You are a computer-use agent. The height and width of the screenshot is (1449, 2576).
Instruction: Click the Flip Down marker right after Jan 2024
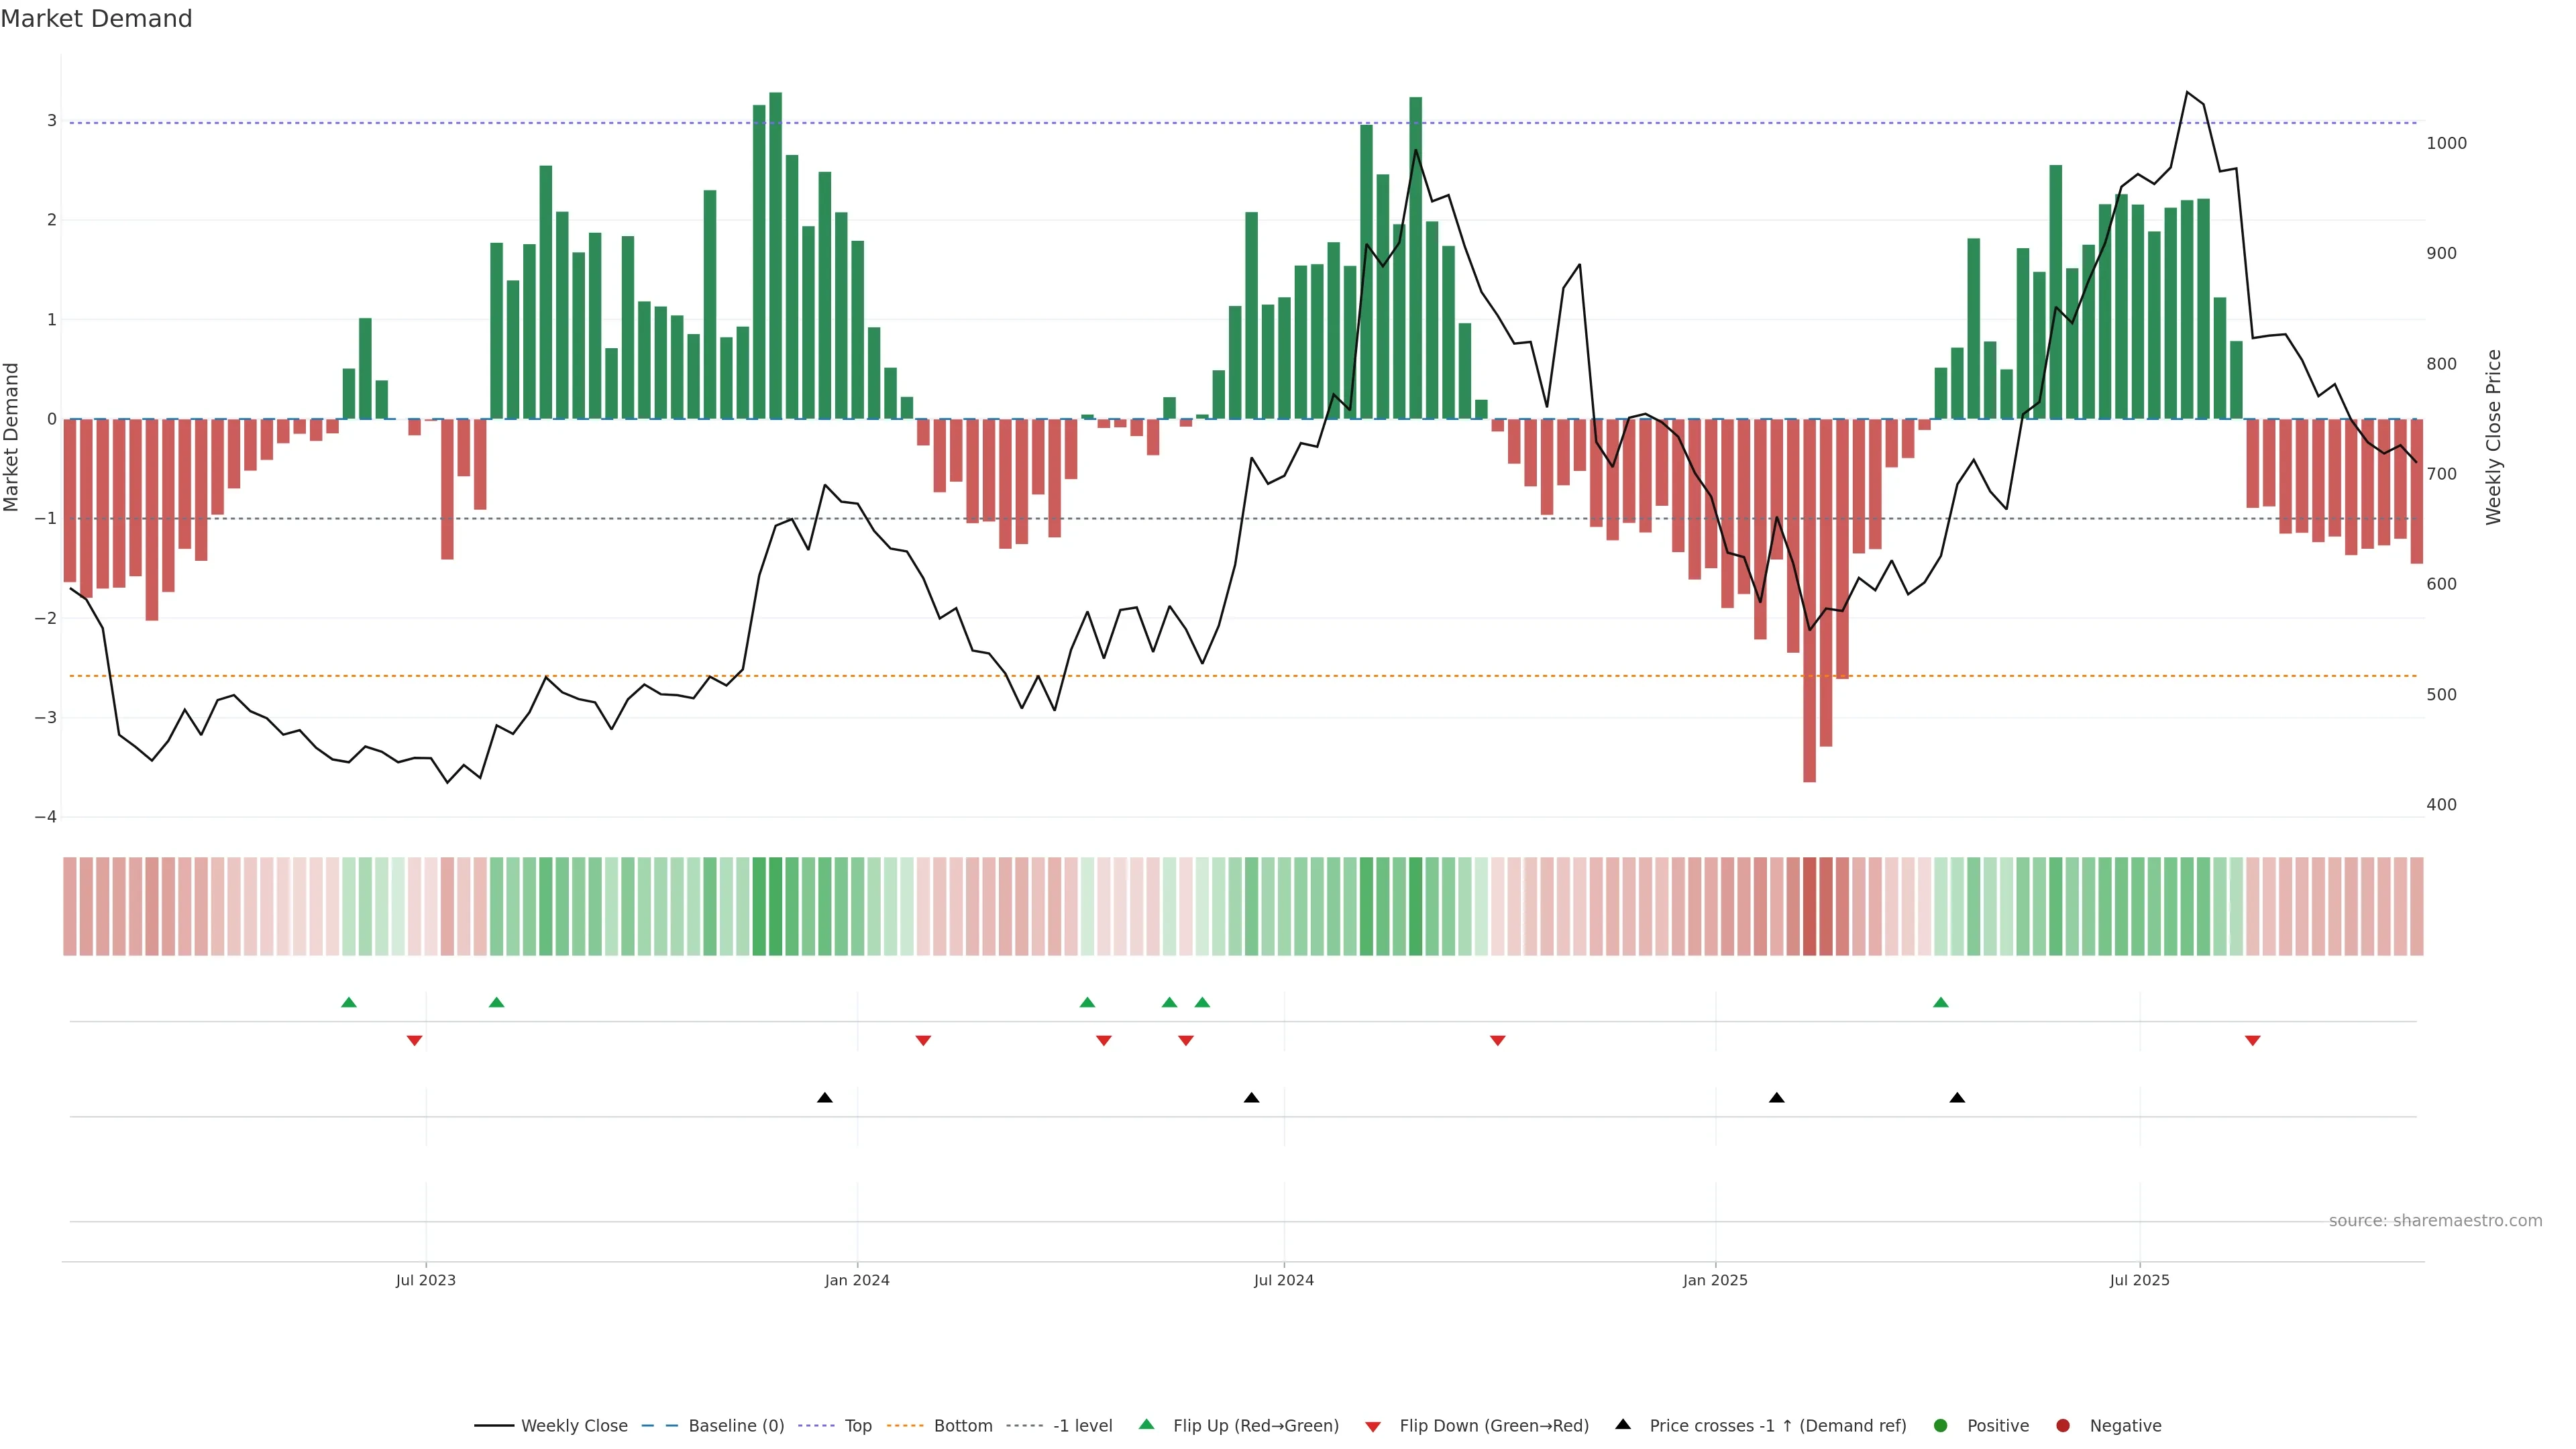tap(923, 1041)
